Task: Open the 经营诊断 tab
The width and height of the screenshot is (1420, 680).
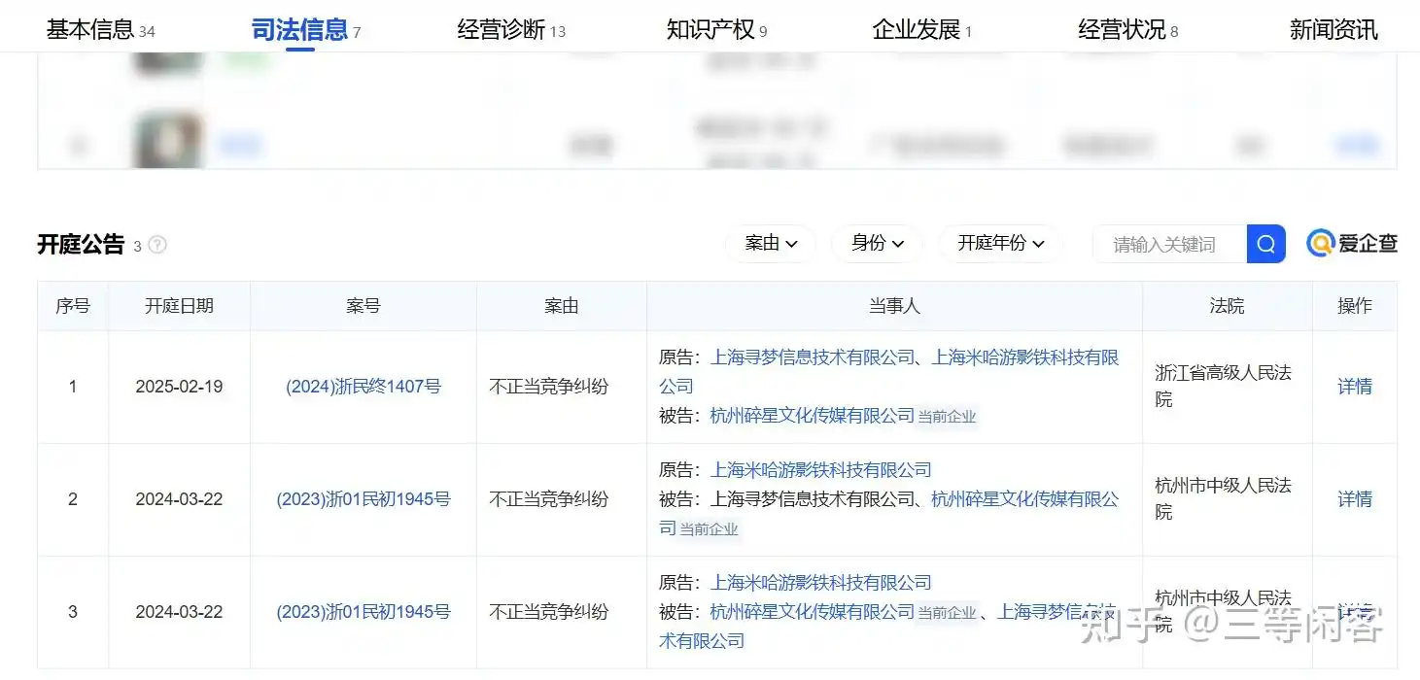Action: point(511,30)
